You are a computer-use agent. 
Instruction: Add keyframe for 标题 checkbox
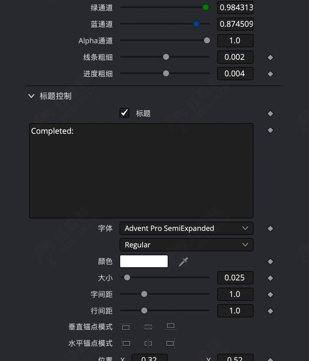(x=270, y=114)
